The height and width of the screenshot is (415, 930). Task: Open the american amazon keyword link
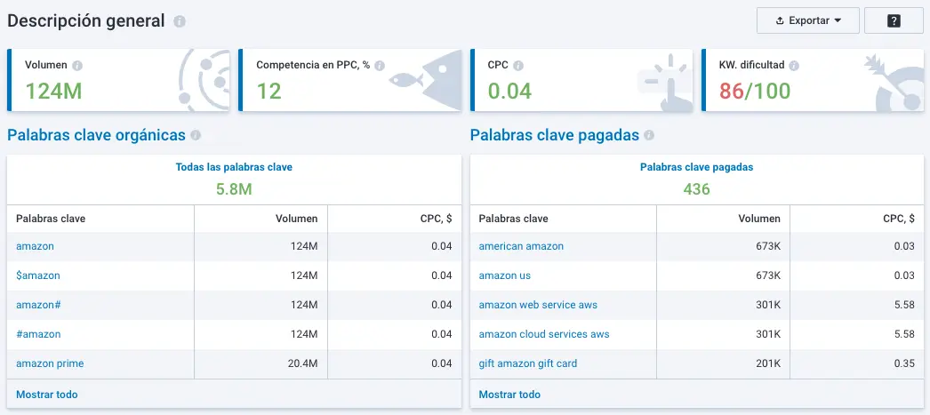[521, 246]
